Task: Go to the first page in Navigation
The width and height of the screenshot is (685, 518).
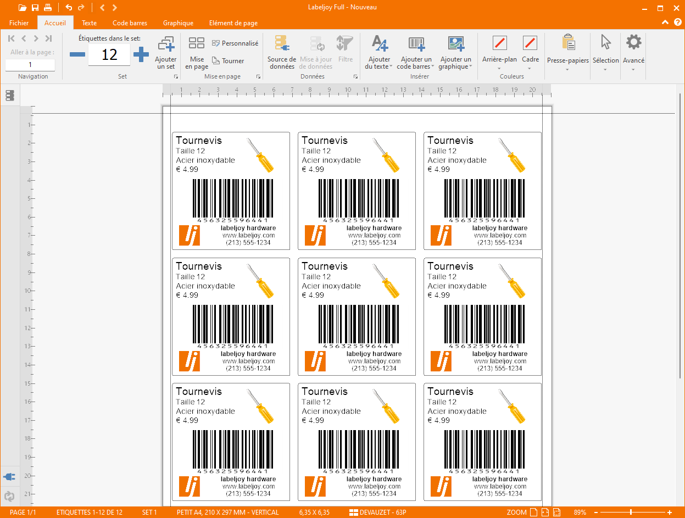Action: point(12,38)
